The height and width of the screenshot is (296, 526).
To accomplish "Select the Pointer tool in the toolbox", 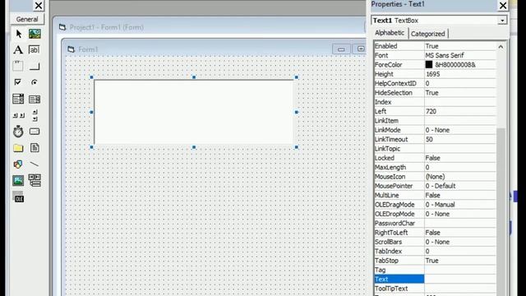I will [x=18, y=34].
